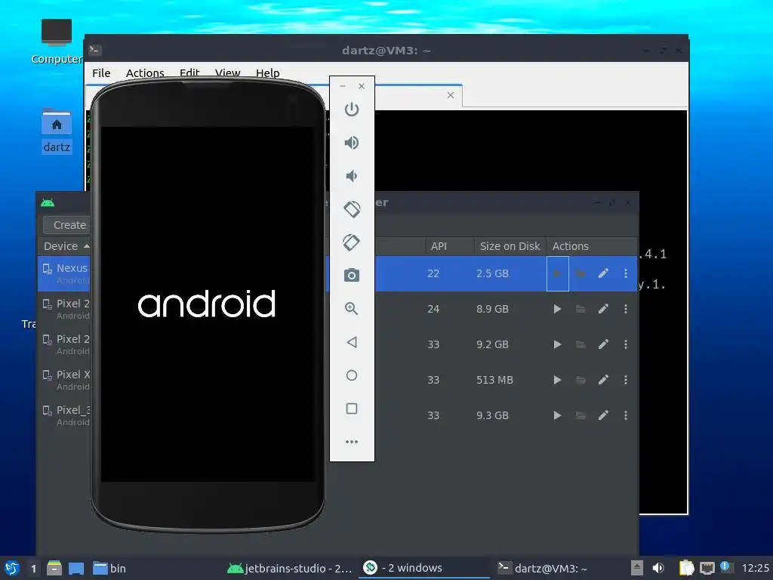The image size is (773, 580).
Task: Open more actions menu for 513 MB device
Action: [x=626, y=380]
